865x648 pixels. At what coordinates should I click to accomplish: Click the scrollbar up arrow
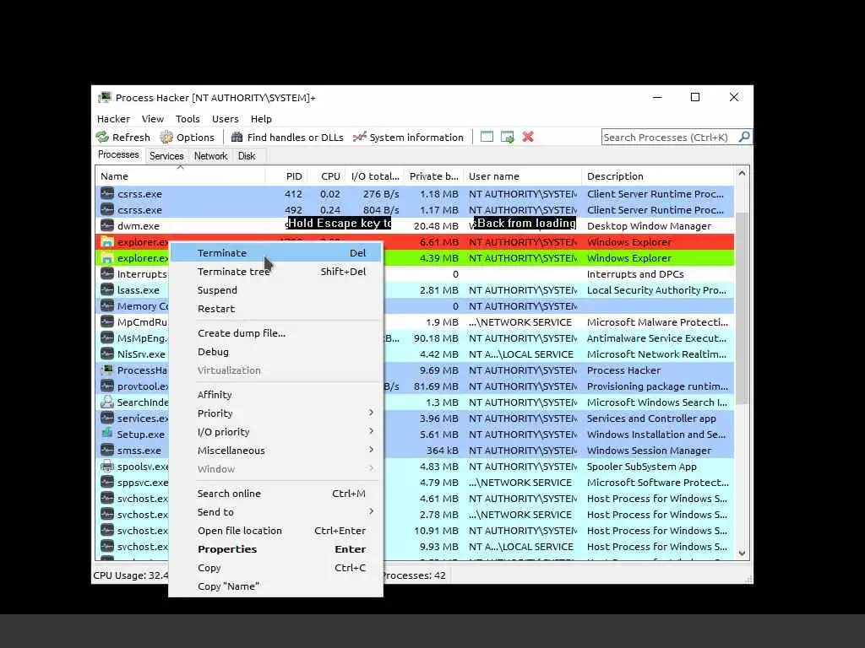(742, 174)
